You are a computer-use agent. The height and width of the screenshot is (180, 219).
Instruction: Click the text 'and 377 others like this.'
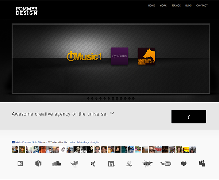tap(55, 142)
